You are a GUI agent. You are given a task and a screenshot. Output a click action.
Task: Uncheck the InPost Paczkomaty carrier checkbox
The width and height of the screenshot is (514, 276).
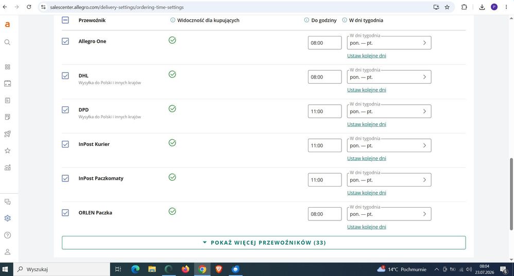click(65, 178)
